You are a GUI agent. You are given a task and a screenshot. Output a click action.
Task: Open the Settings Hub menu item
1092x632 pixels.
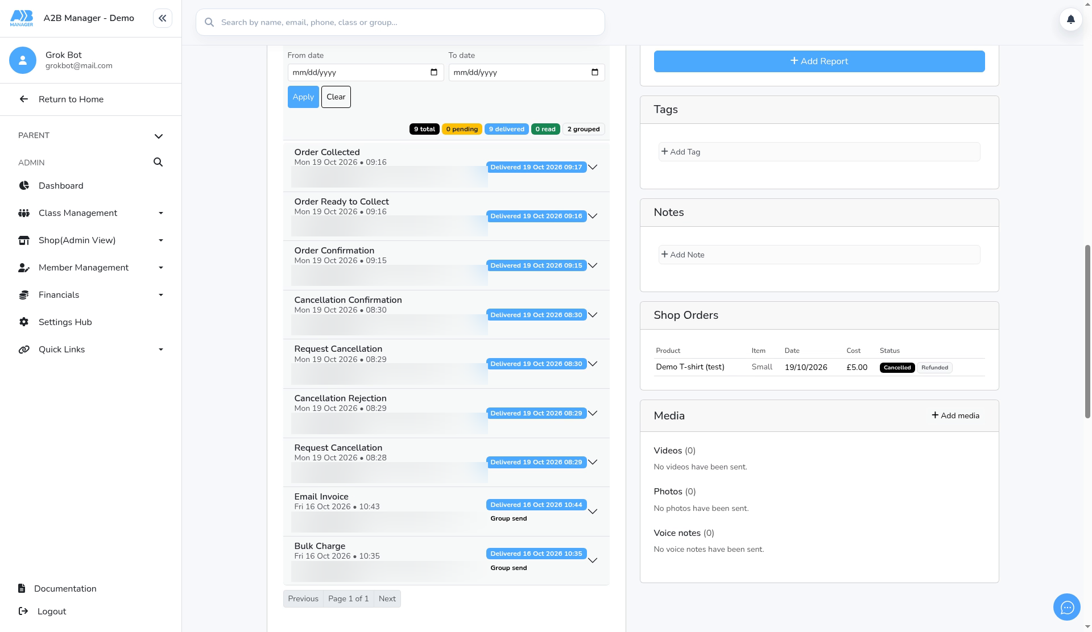[91, 322]
